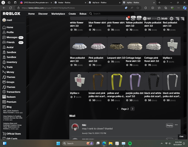
Task: Reply to Niki's wall post
Action: 170,126
